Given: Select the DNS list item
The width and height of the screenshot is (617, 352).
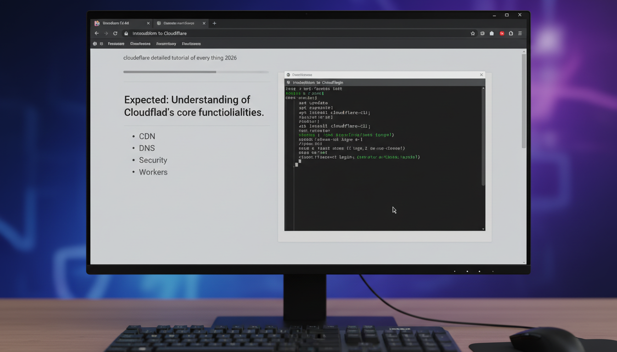Looking at the screenshot, I should pos(147,148).
